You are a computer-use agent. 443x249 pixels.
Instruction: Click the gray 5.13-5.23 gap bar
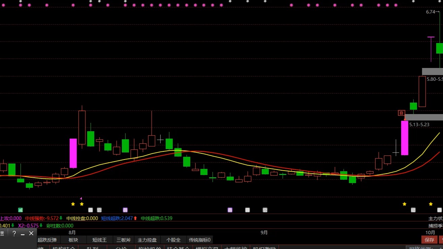pyautogui.click(x=424, y=117)
